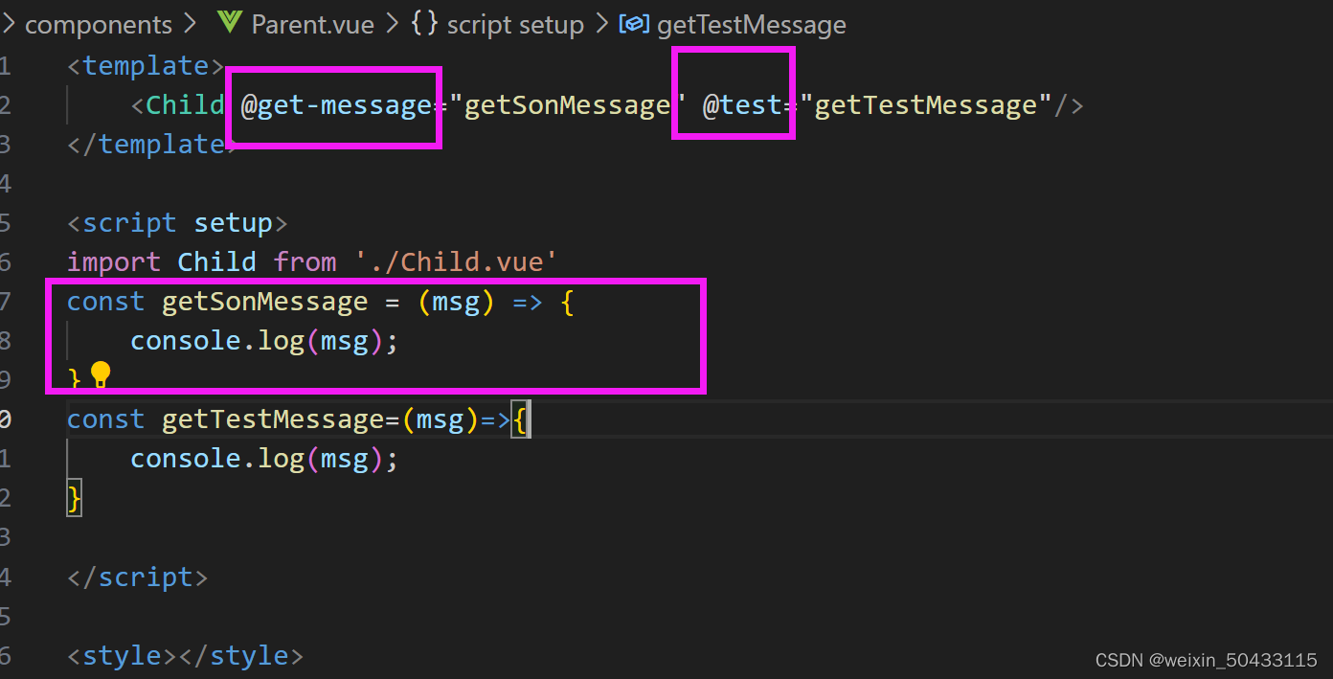Click the <script setup> opening tag
This screenshot has height=679, width=1333.
coord(177,222)
